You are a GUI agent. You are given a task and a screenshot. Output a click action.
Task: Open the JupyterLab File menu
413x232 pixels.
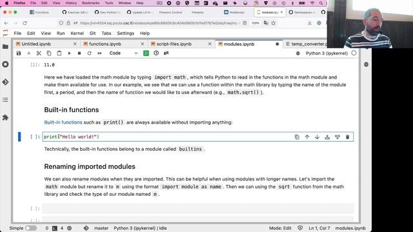tap(17, 34)
